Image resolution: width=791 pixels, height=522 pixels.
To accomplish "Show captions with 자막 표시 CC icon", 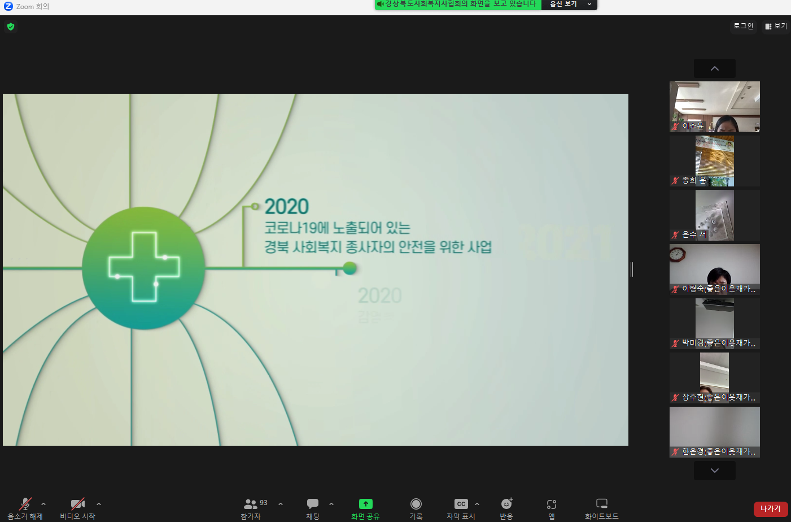I will (x=461, y=504).
